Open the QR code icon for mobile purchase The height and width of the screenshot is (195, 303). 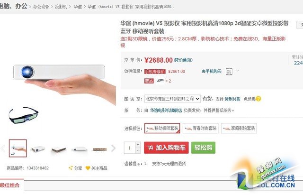[x=229, y=72]
